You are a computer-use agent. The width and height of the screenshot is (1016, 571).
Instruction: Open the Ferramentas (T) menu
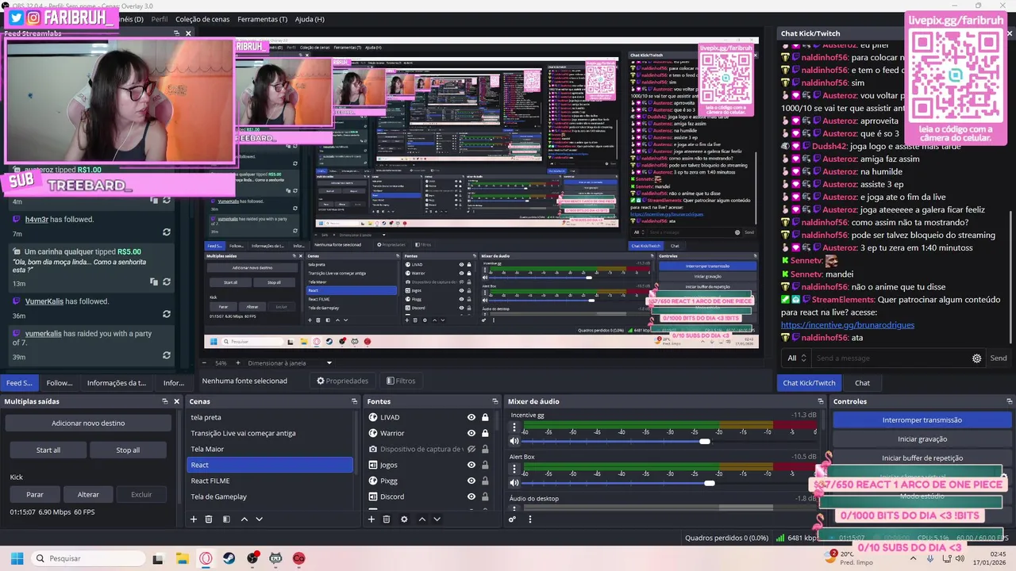(263, 19)
